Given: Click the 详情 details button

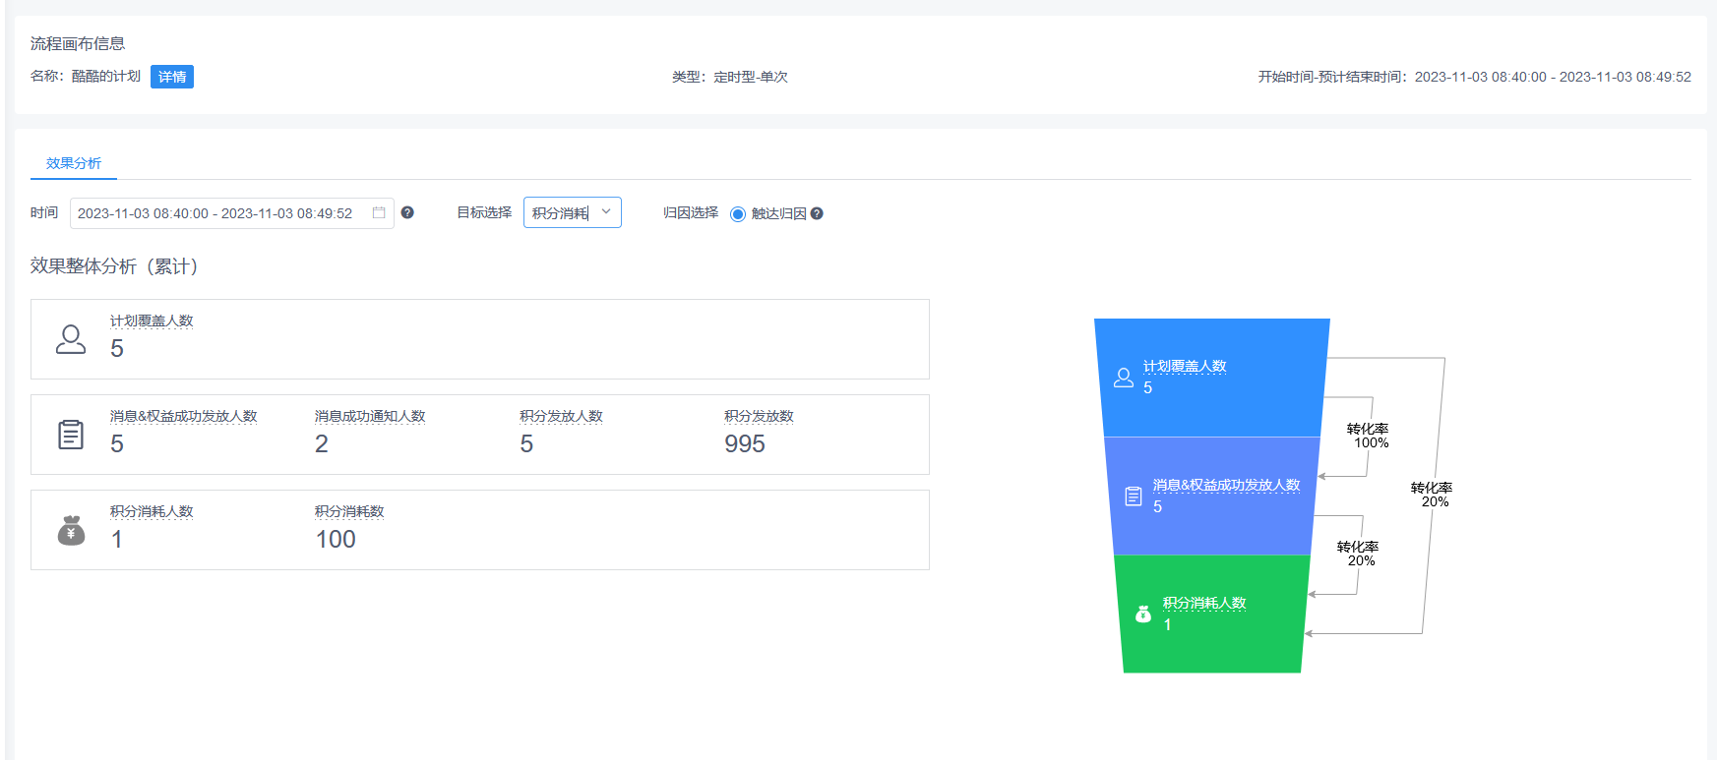Looking at the screenshot, I should point(172,77).
